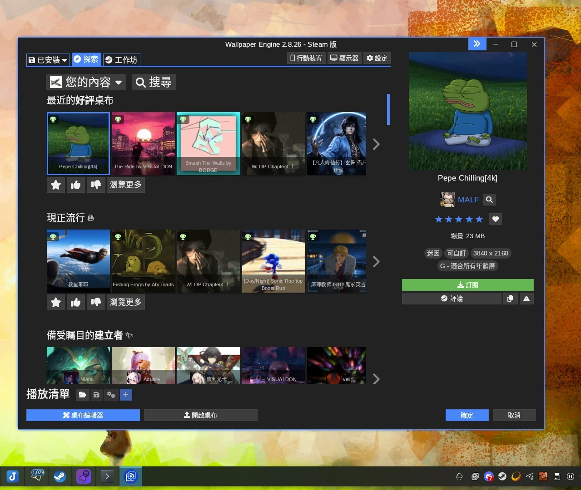Viewport: 581px width, 490px height.
Task: Add wallpaper to playlist with plus icon
Action: (x=126, y=395)
